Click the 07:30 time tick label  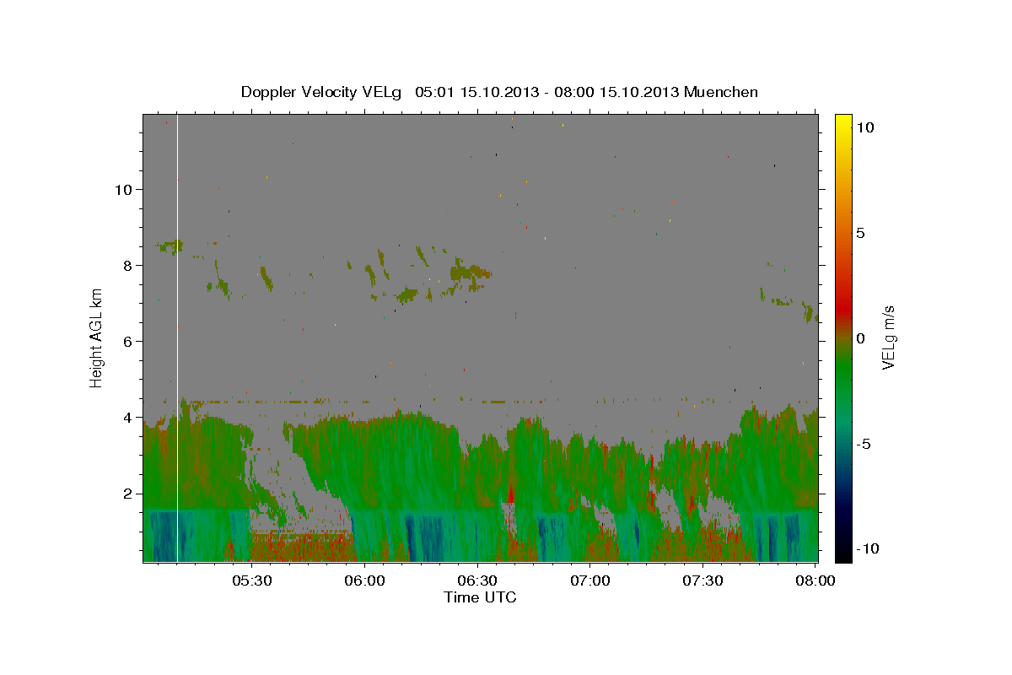coord(703,581)
